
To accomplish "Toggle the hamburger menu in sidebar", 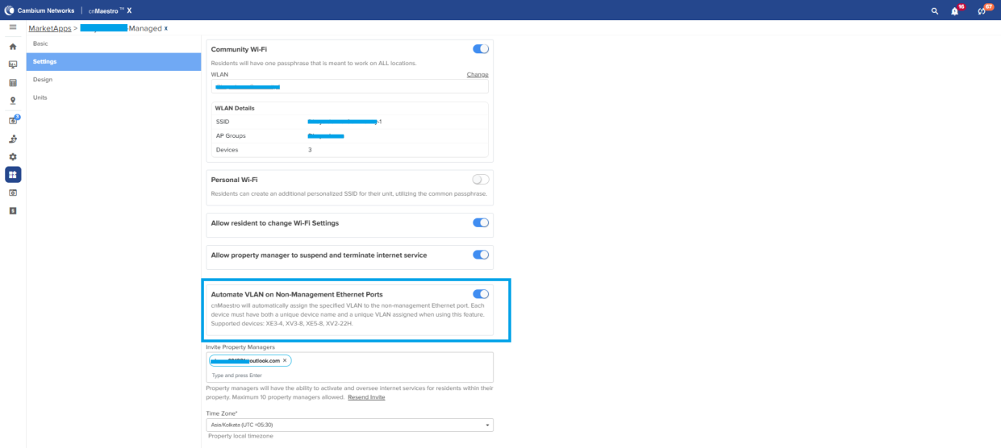I will tap(13, 27).
